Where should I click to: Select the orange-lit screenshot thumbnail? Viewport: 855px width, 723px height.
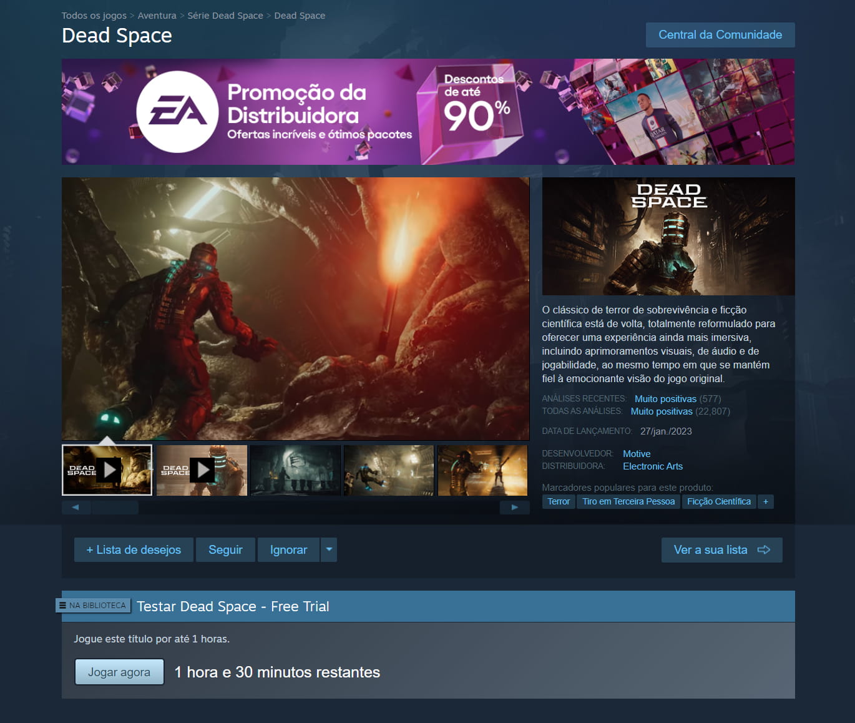[482, 470]
